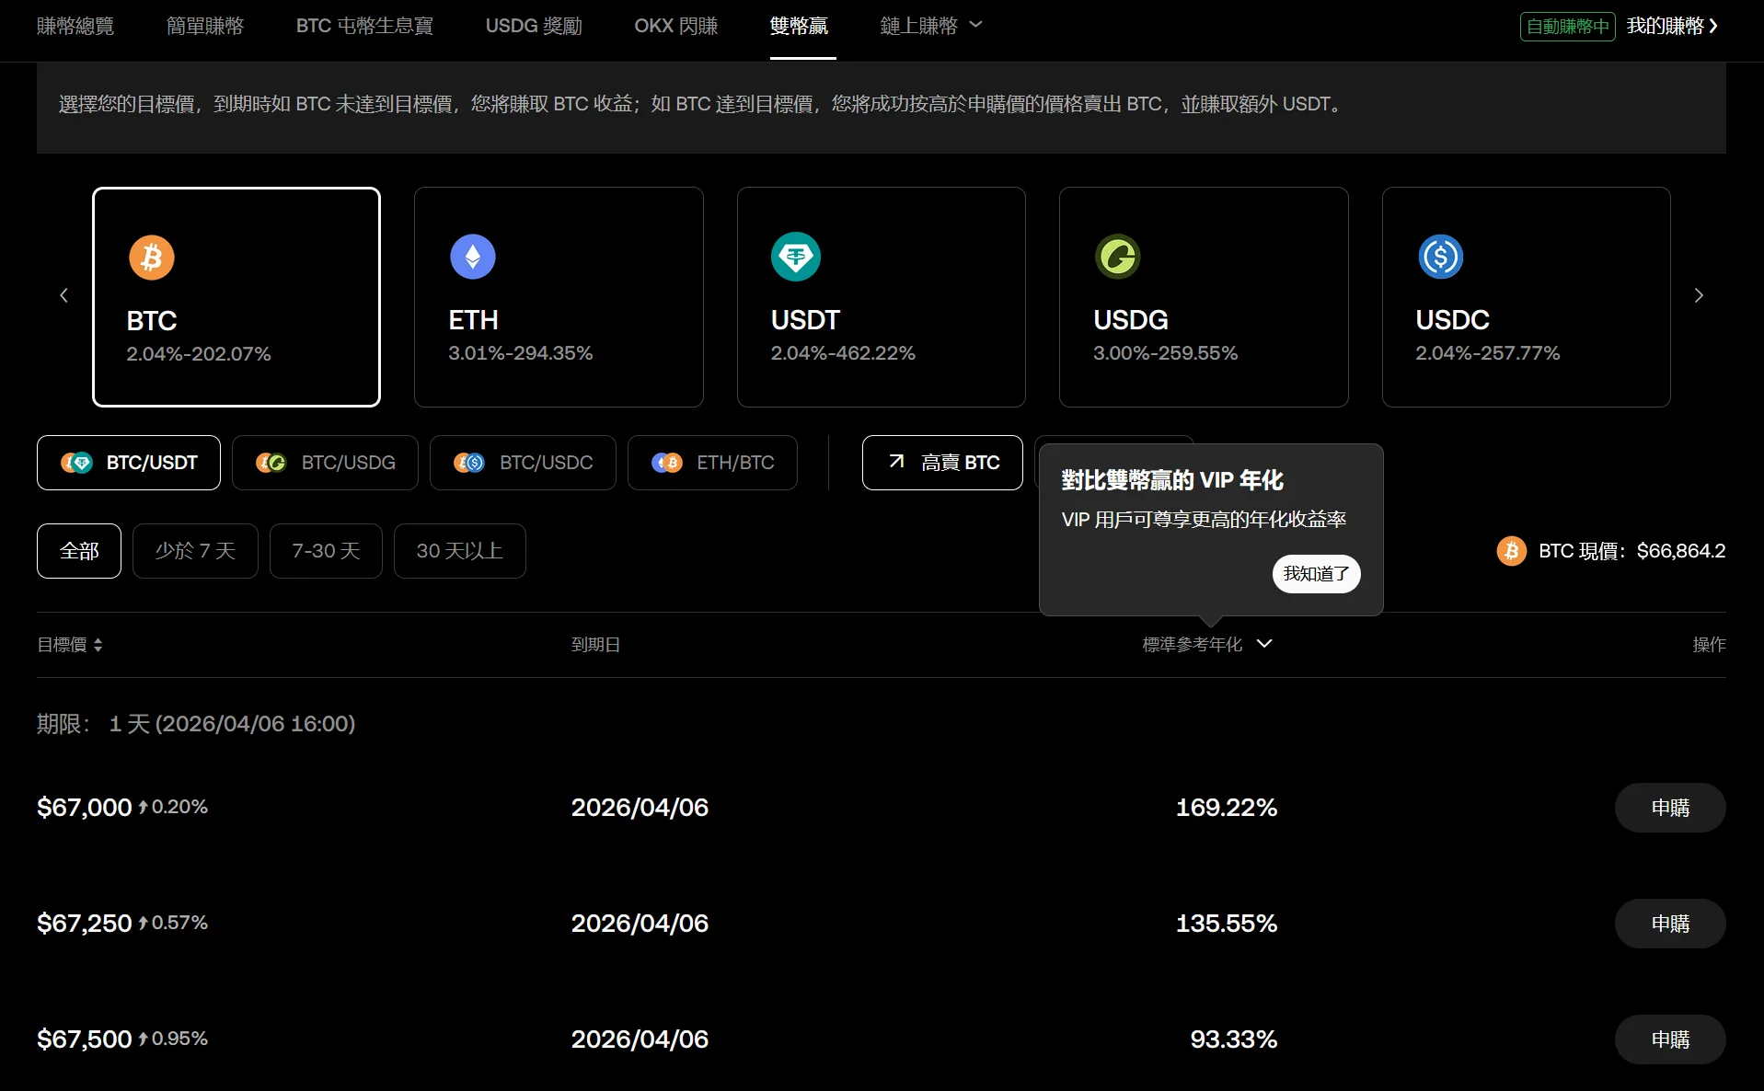1764x1091 pixels.
Task: Open the 賺幣總覽 tab
Action: pyautogui.click(x=75, y=26)
